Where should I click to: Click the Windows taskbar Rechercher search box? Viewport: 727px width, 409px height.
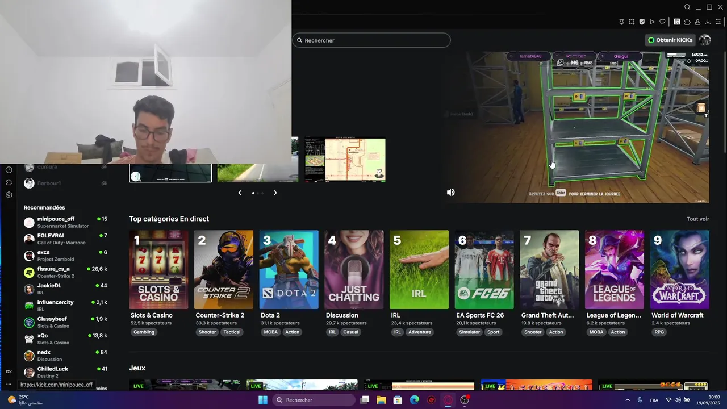(x=314, y=400)
